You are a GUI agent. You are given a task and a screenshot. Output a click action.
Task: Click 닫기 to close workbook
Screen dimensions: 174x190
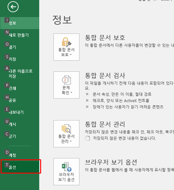(20, 136)
